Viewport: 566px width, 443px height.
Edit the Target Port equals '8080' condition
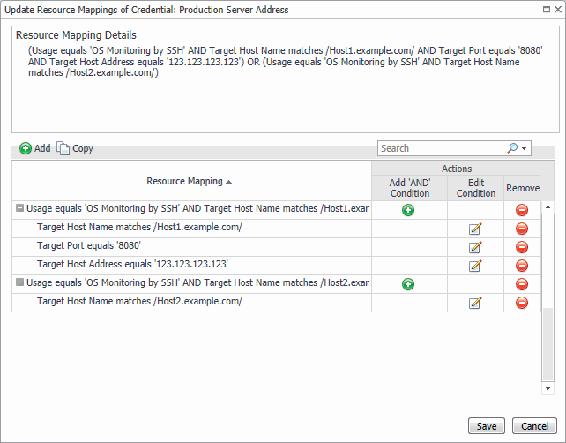(476, 247)
